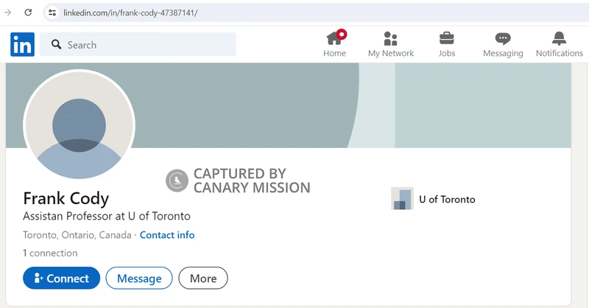Image resolution: width=589 pixels, height=308 pixels.
Task: Click headline Assistan Professor at U of Toronto
Action: pyautogui.click(x=107, y=216)
